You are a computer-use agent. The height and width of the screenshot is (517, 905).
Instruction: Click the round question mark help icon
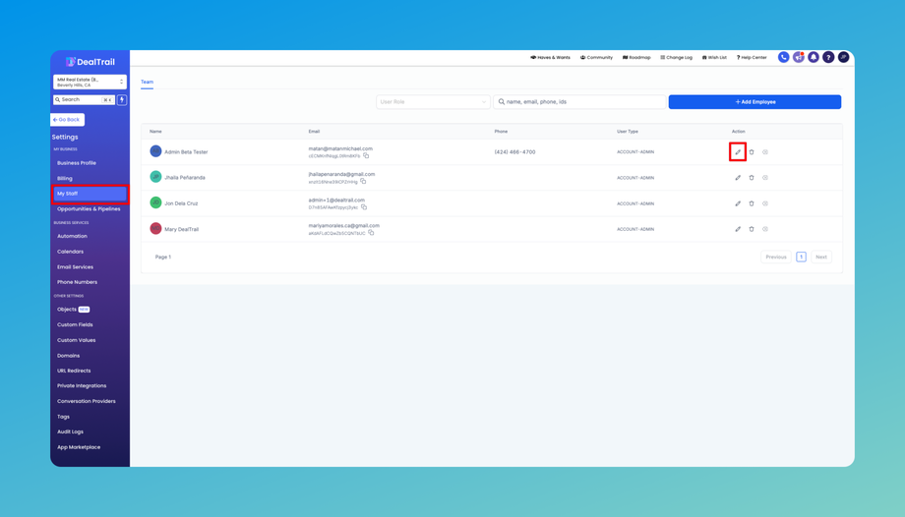[x=828, y=57]
